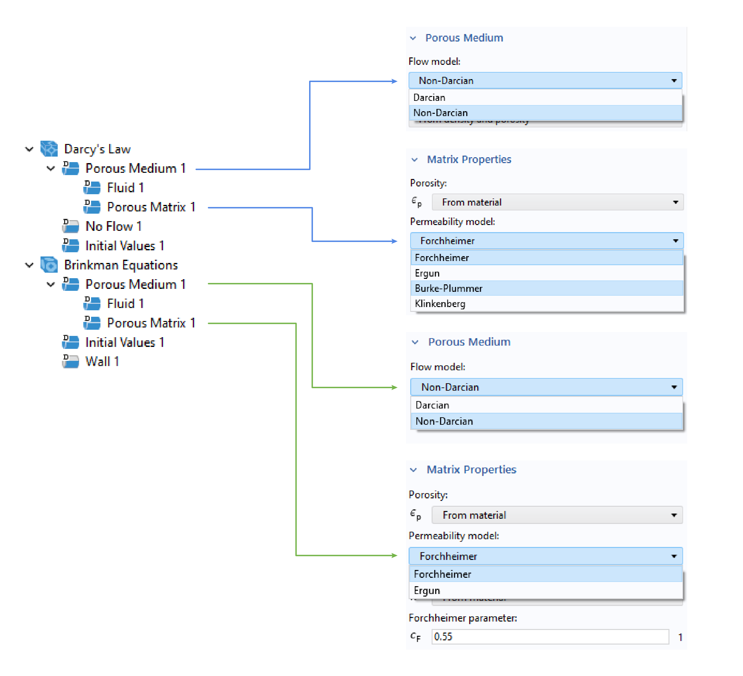The height and width of the screenshot is (676, 743).
Task: Collapse the Brinkman Equations tree node
Action: tap(29, 265)
